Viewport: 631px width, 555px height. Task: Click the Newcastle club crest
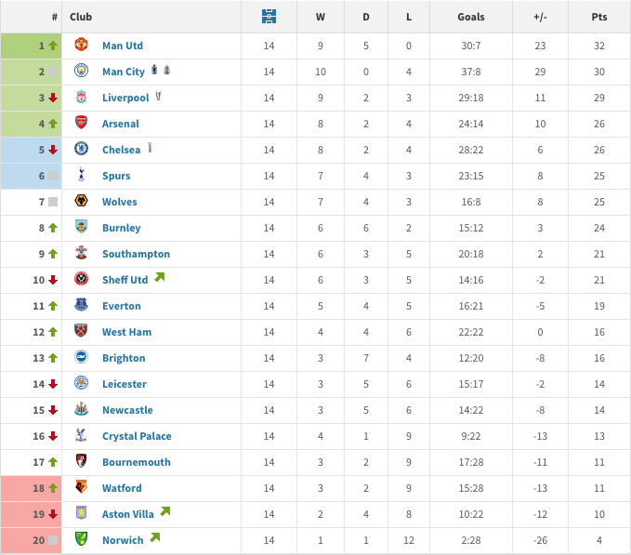tap(81, 408)
